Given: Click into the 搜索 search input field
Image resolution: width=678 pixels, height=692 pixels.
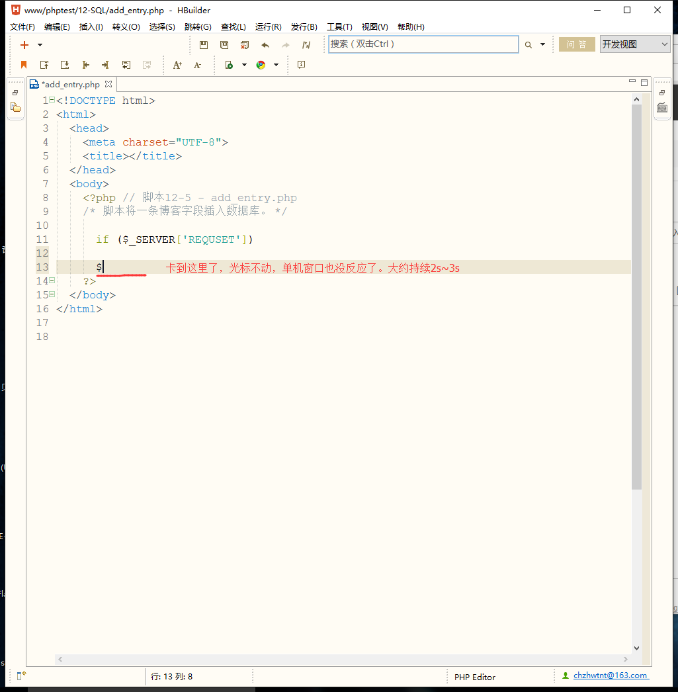Looking at the screenshot, I should click(x=423, y=44).
